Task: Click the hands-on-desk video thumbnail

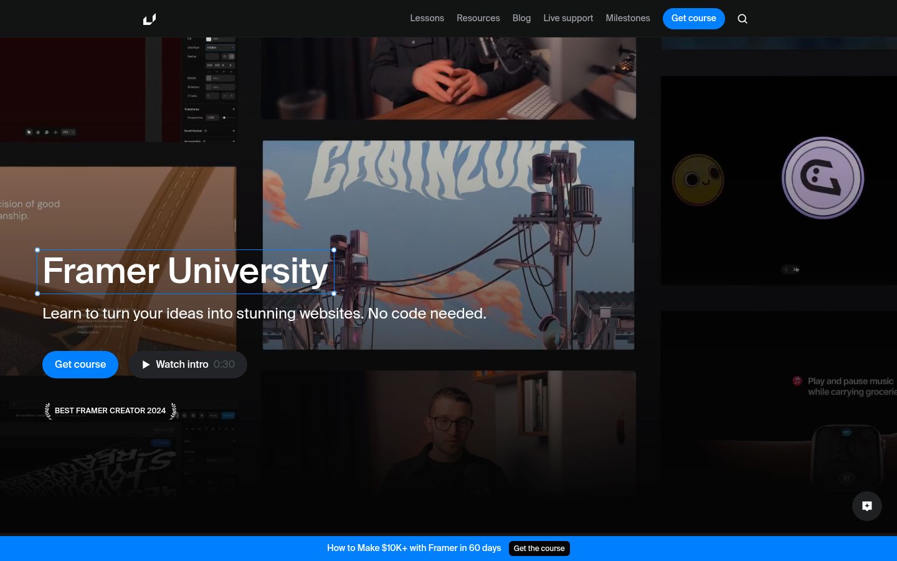Action: point(448,78)
